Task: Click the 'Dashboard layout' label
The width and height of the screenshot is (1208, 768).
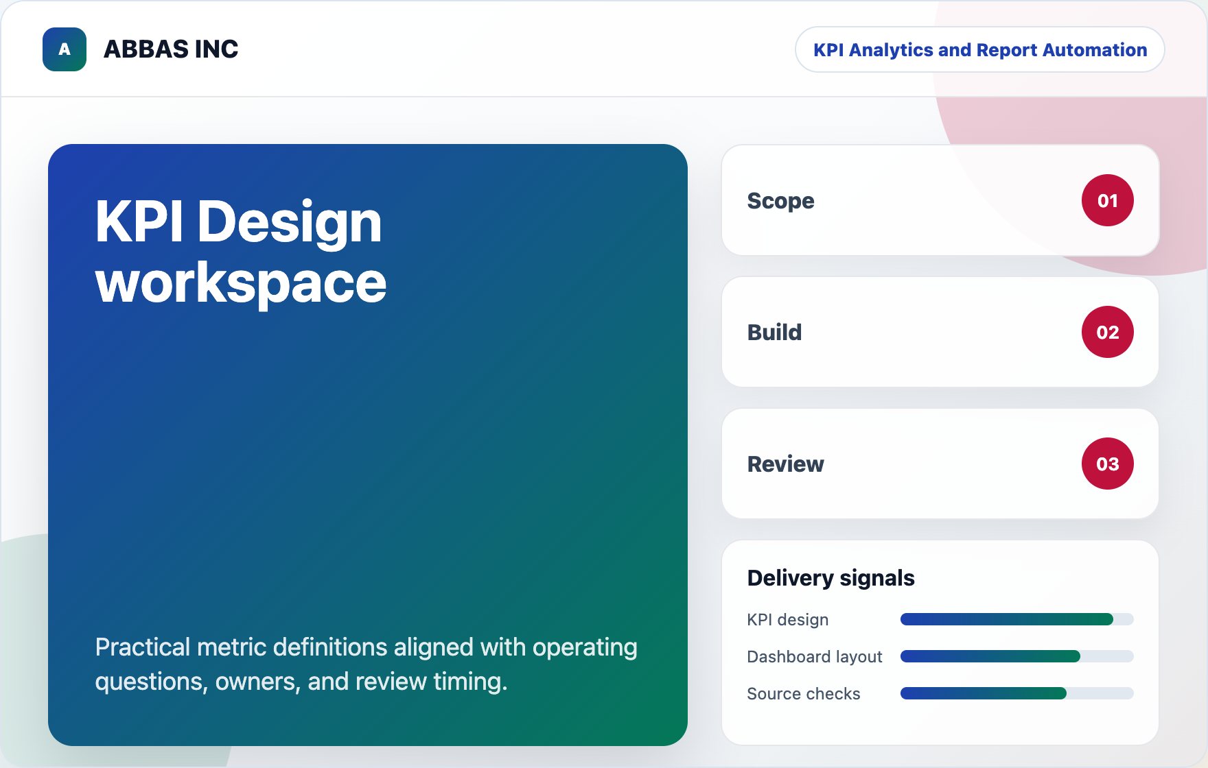Action: tap(814, 656)
